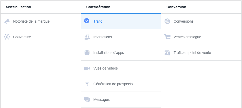The width and height of the screenshot is (242, 108).
Task: Select the Interactions objective label
Action: 103,37
